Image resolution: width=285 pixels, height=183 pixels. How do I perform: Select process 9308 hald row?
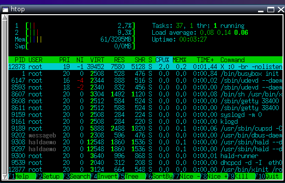(x=145, y=142)
